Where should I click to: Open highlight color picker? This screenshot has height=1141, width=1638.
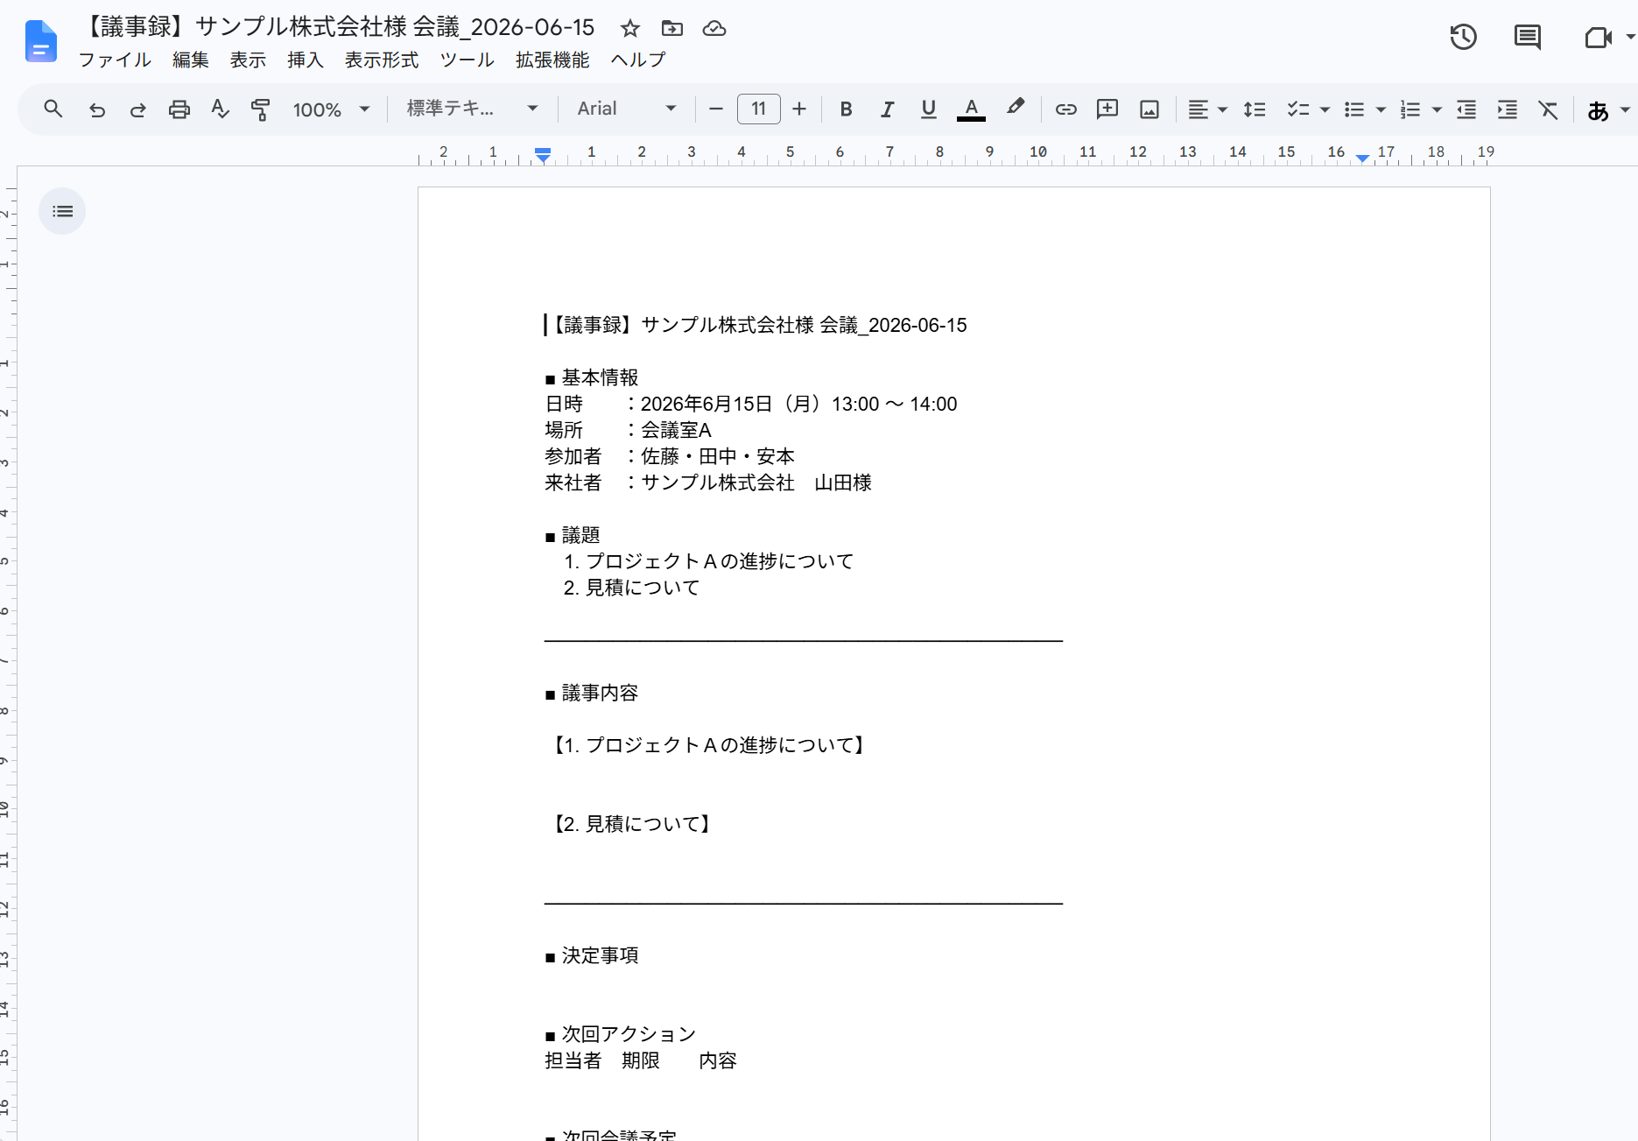click(x=1015, y=108)
